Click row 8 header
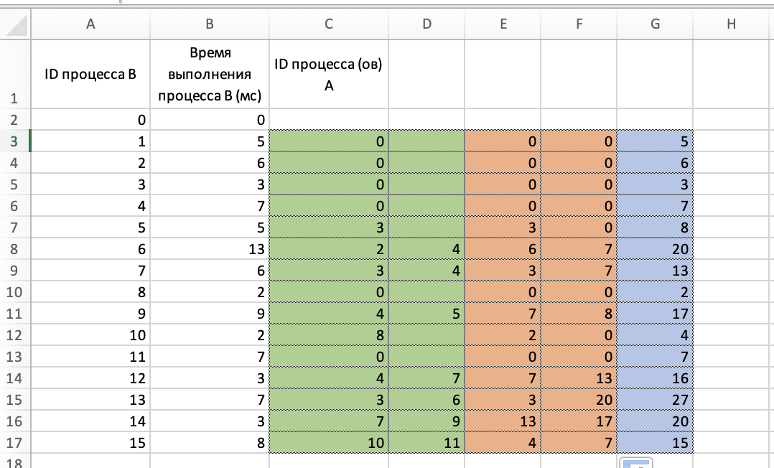Screen dimensions: 774x468 point(15,249)
